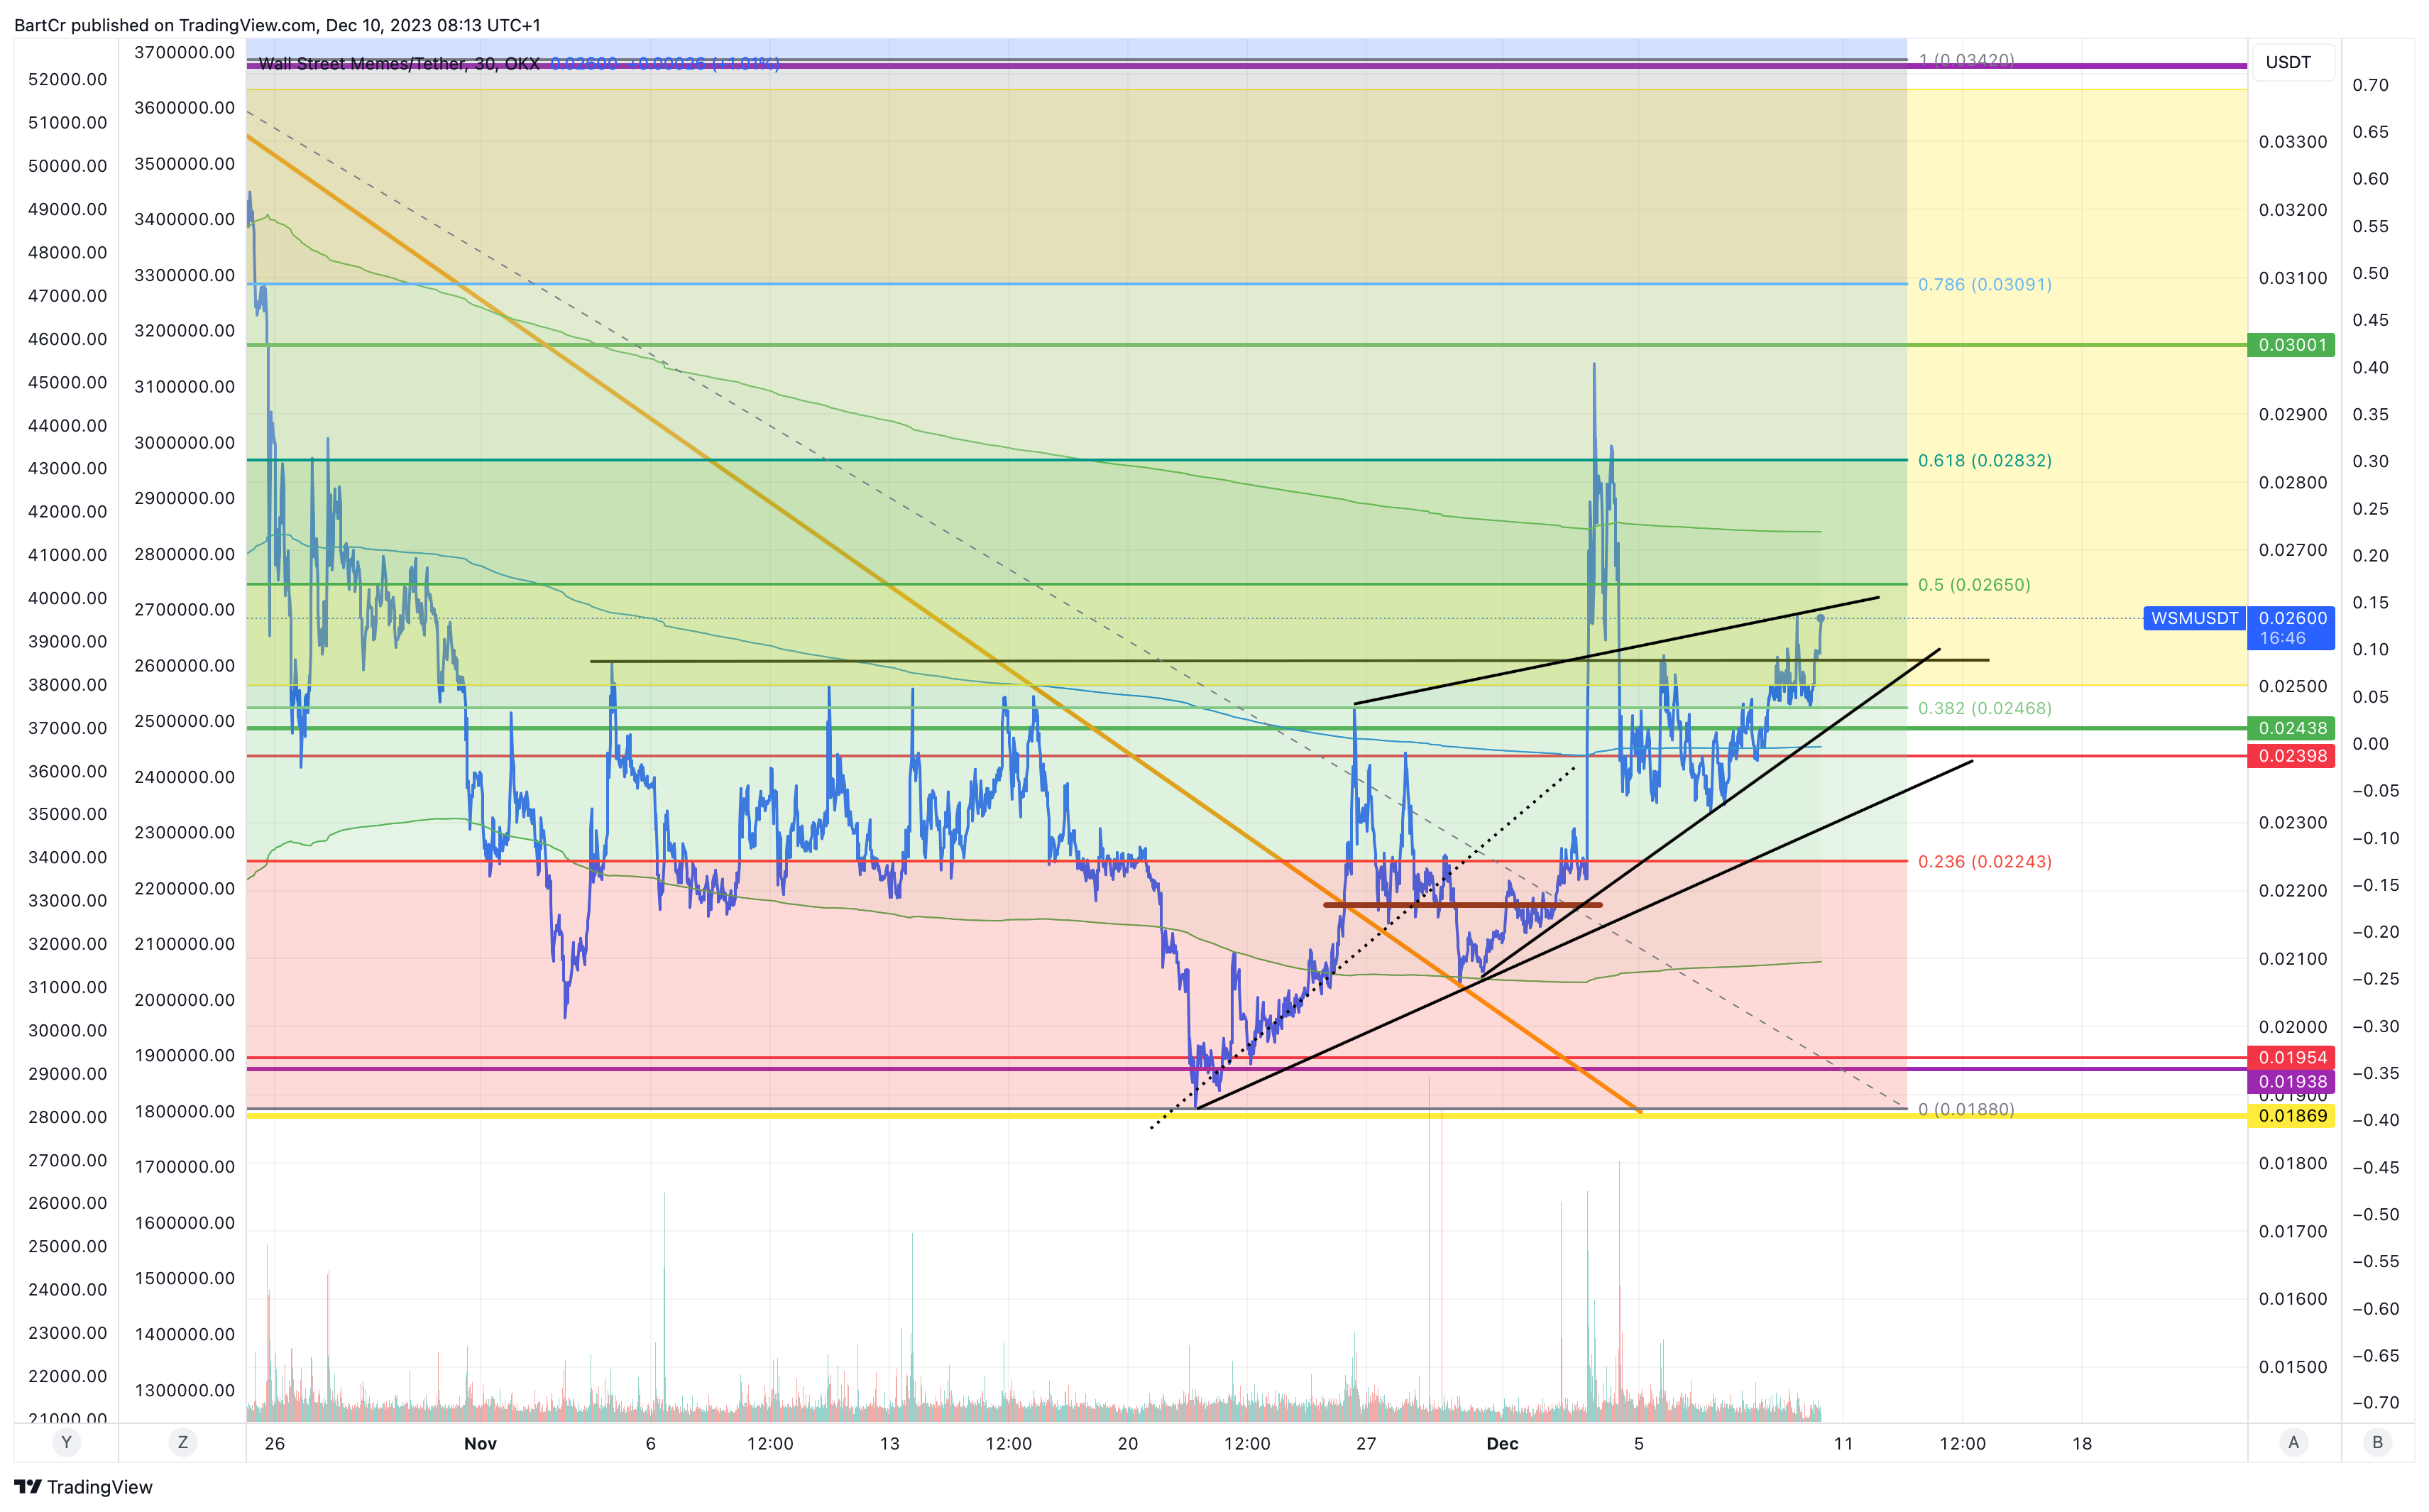This screenshot has width=2429, height=1512.
Task: Click the TradingView logo
Action: [x=84, y=1487]
